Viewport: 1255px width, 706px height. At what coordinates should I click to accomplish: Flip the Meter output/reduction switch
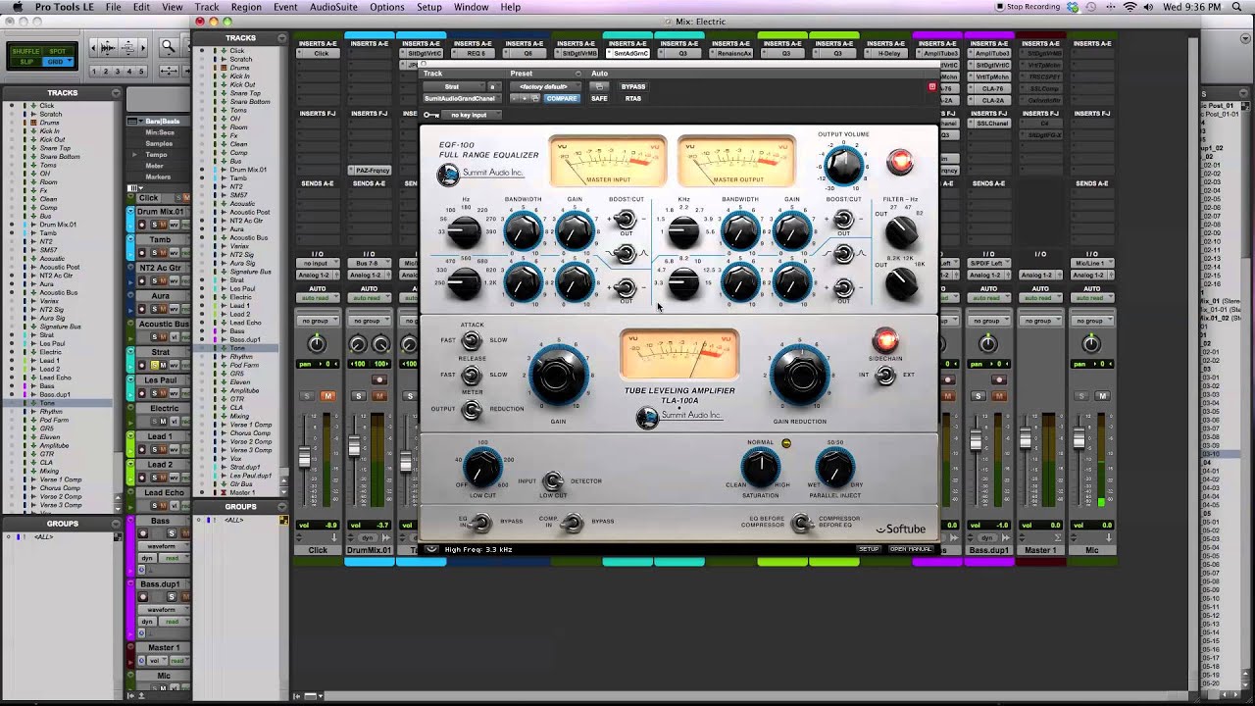[472, 409]
